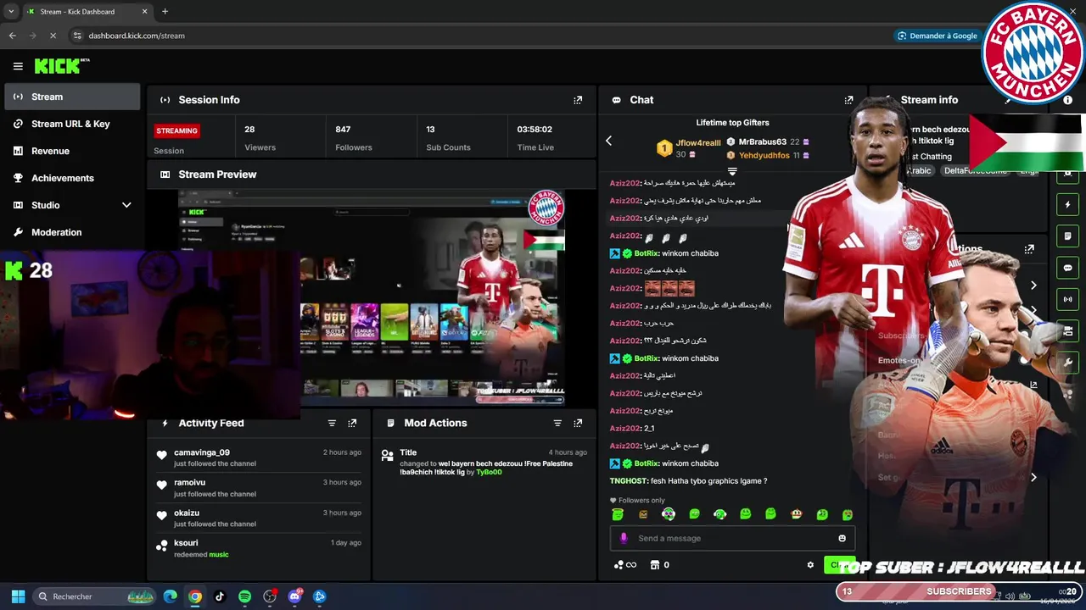Click okaizu in Activity Feed
Screen dimensions: 1086x610
tap(187, 513)
